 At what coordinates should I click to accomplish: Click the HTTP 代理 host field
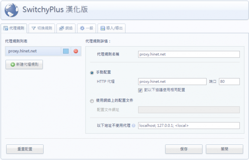point(172,82)
